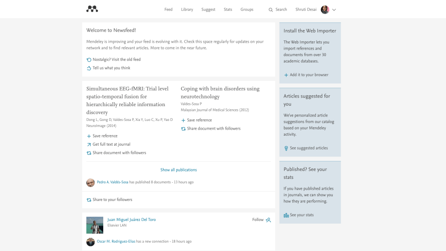Click the Mendeley logo
The width and height of the screenshot is (446, 251).
point(92,9)
